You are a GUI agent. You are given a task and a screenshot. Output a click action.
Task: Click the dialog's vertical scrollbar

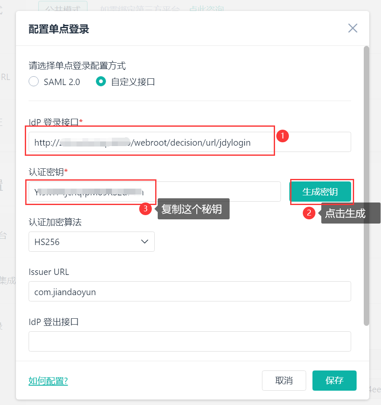pos(366,185)
